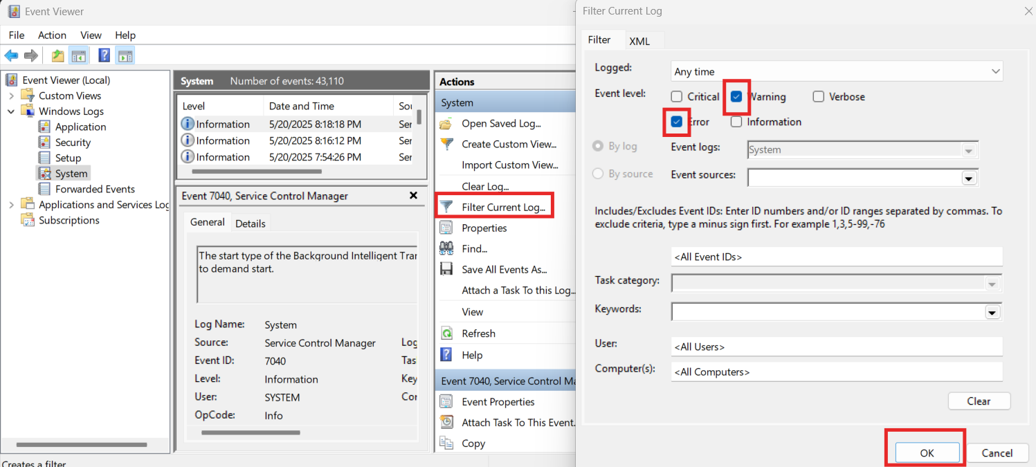Click the Refresh icon in Actions pane
Image resolution: width=1036 pixels, height=467 pixels.
(x=448, y=333)
